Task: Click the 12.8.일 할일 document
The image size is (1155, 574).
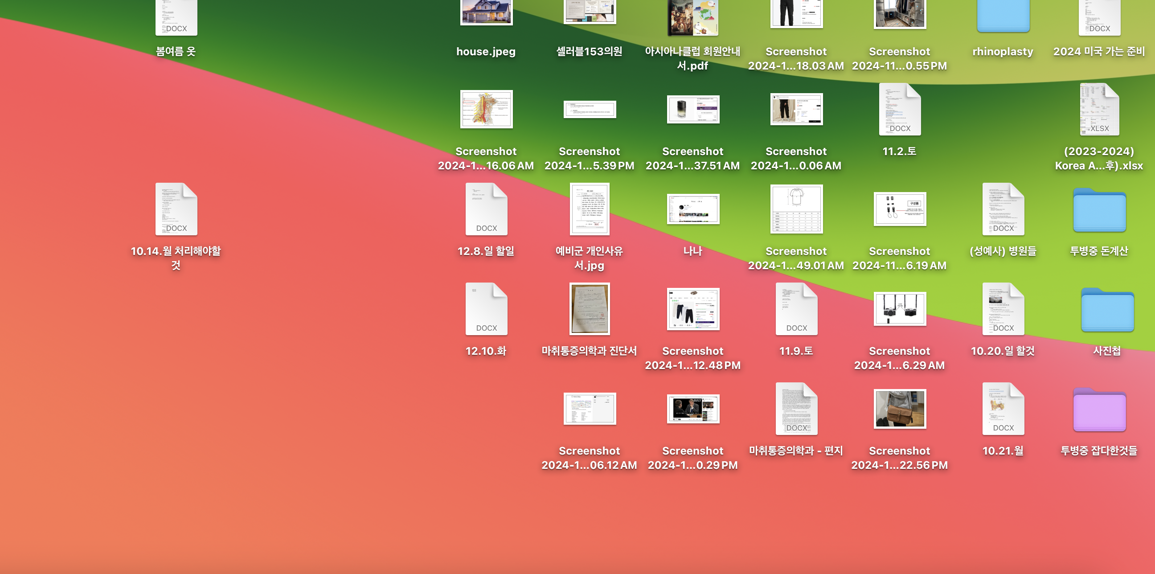Action: (x=486, y=209)
